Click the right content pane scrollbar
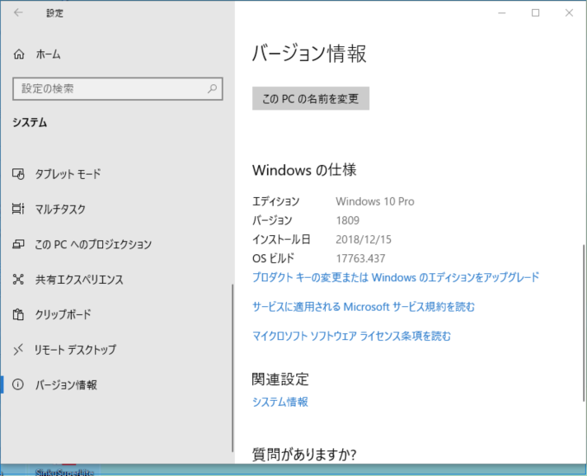The image size is (587, 476). (x=583, y=323)
